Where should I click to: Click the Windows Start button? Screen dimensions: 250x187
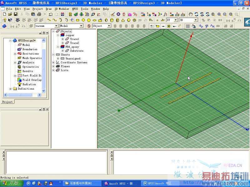(11, 184)
